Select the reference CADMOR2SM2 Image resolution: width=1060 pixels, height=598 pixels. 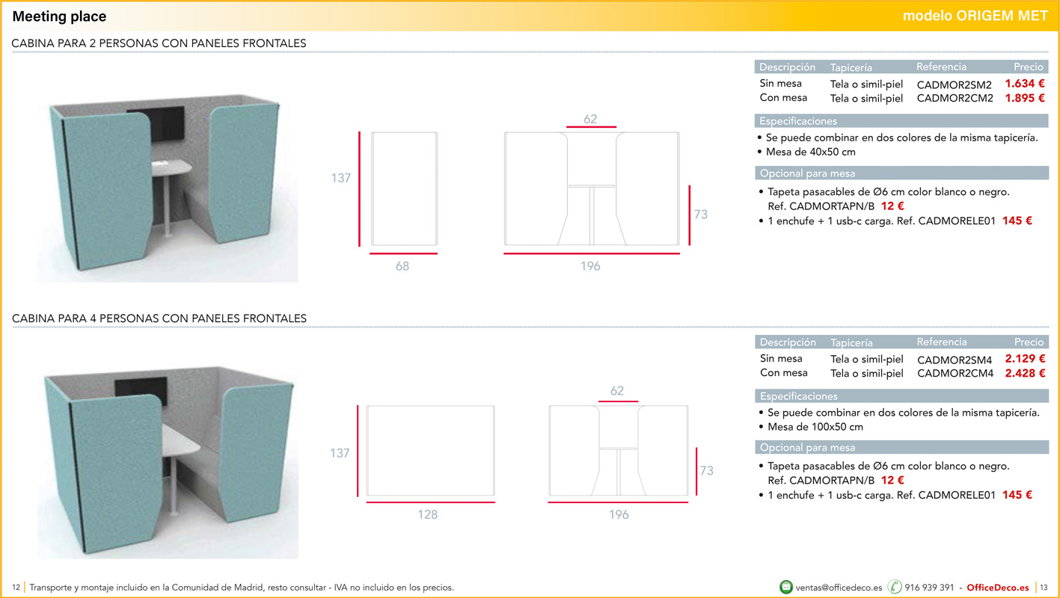[x=954, y=84]
